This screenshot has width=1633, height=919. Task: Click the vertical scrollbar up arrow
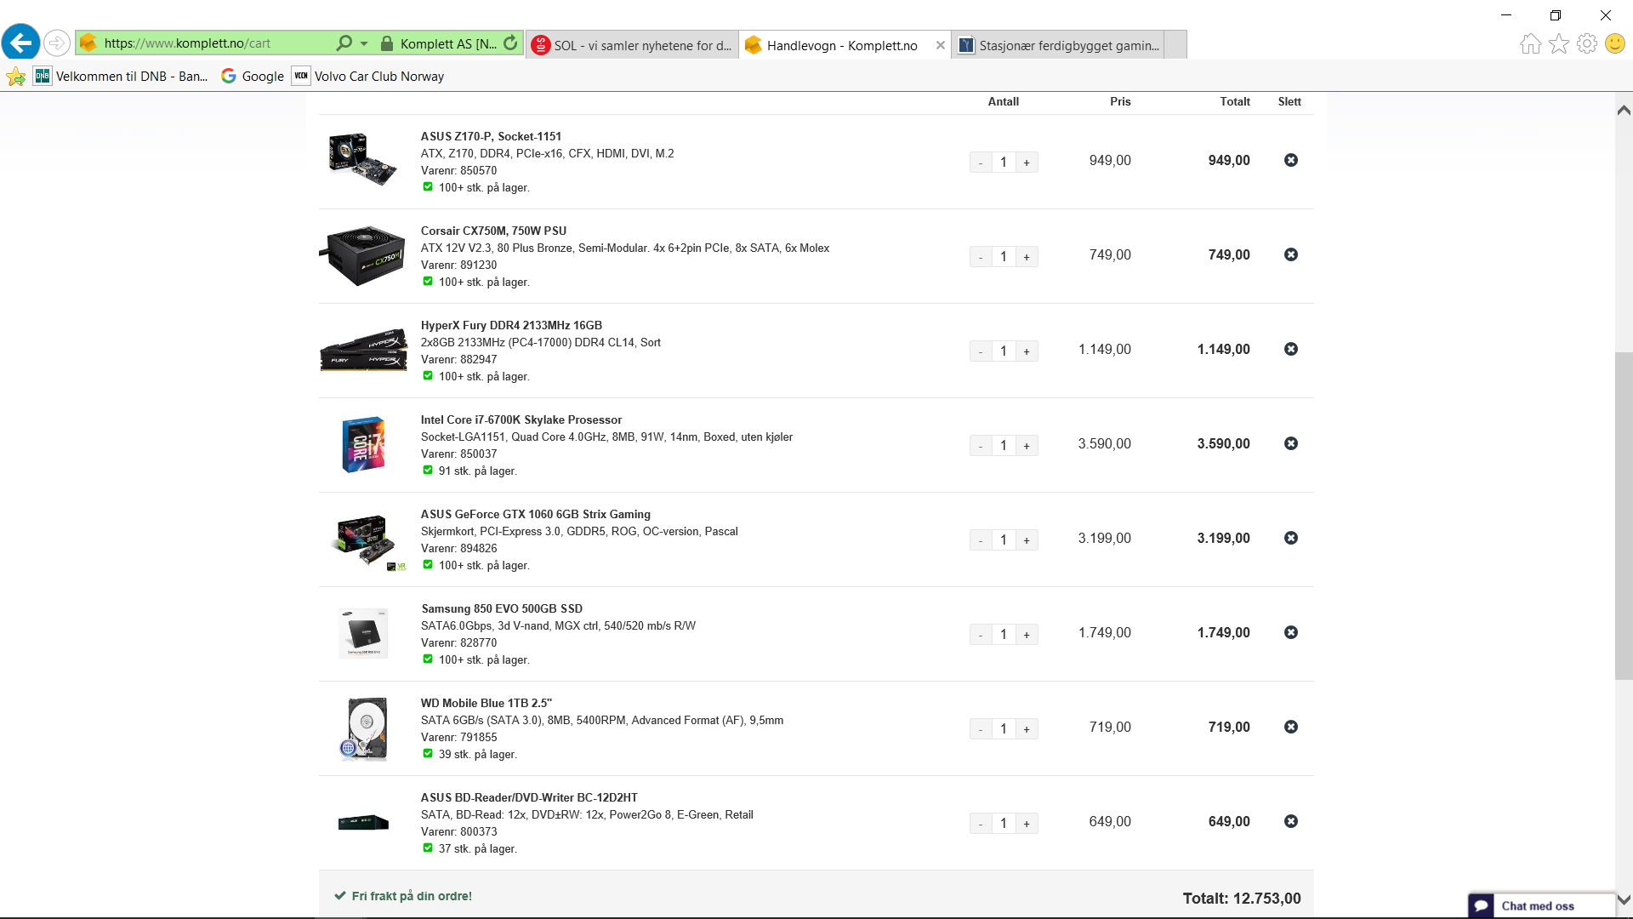click(1624, 110)
